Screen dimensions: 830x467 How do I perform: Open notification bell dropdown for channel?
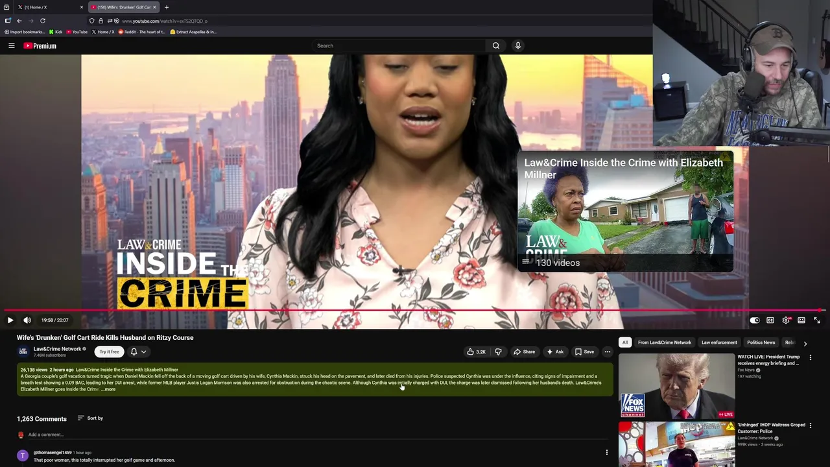(138, 352)
